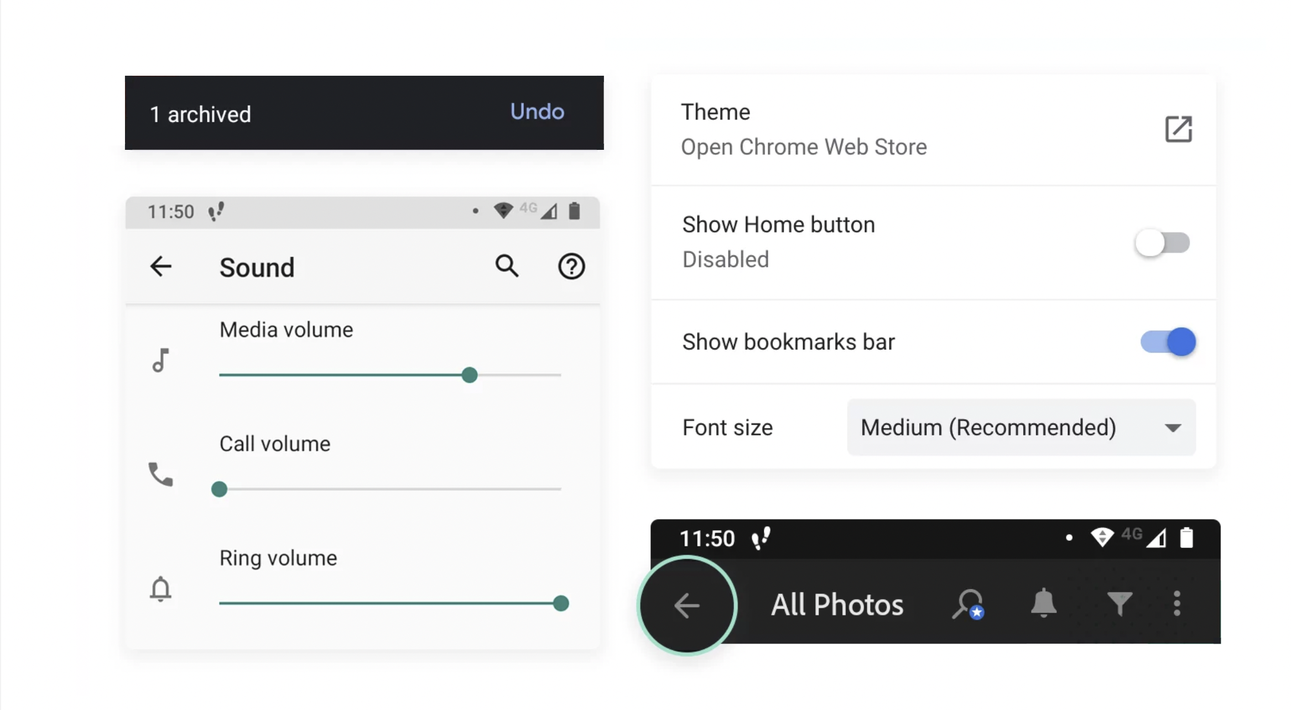Open help in the Sound screen

[x=571, y=267]
